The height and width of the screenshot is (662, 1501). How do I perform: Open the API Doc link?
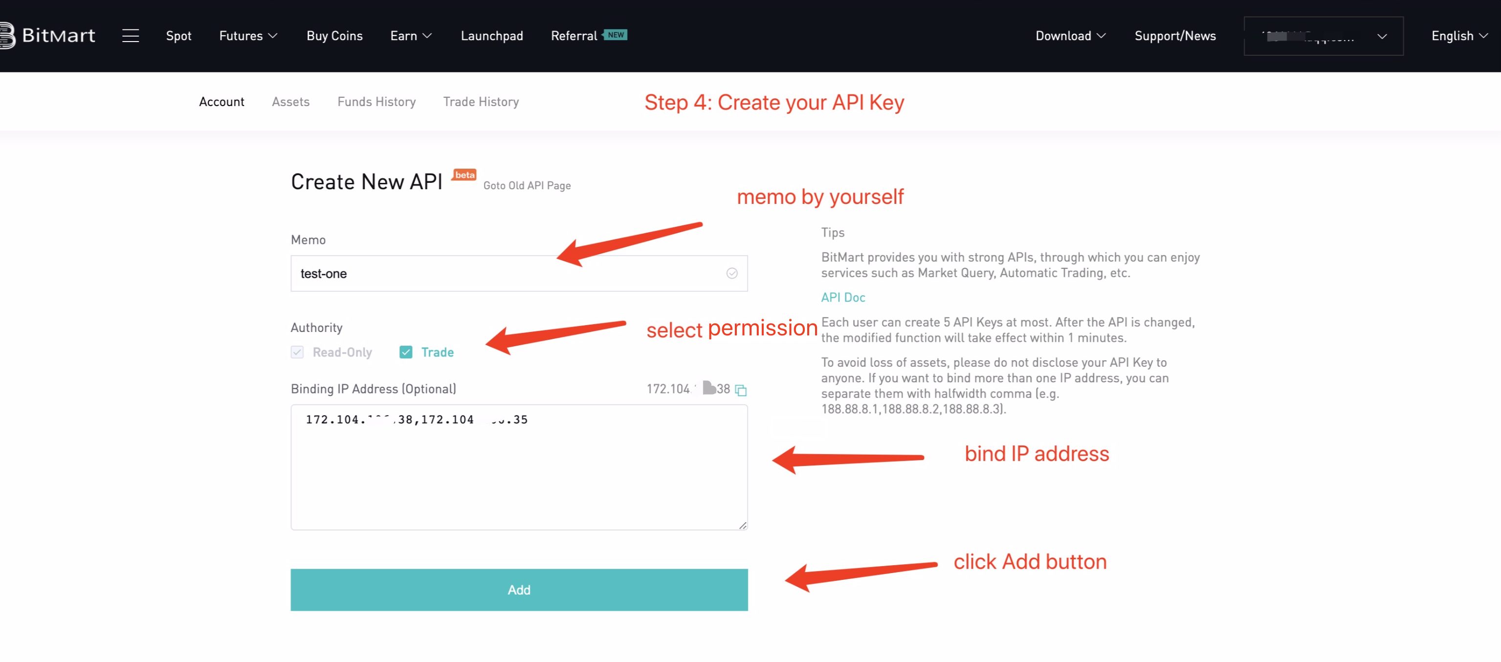(x=843, y=297)
